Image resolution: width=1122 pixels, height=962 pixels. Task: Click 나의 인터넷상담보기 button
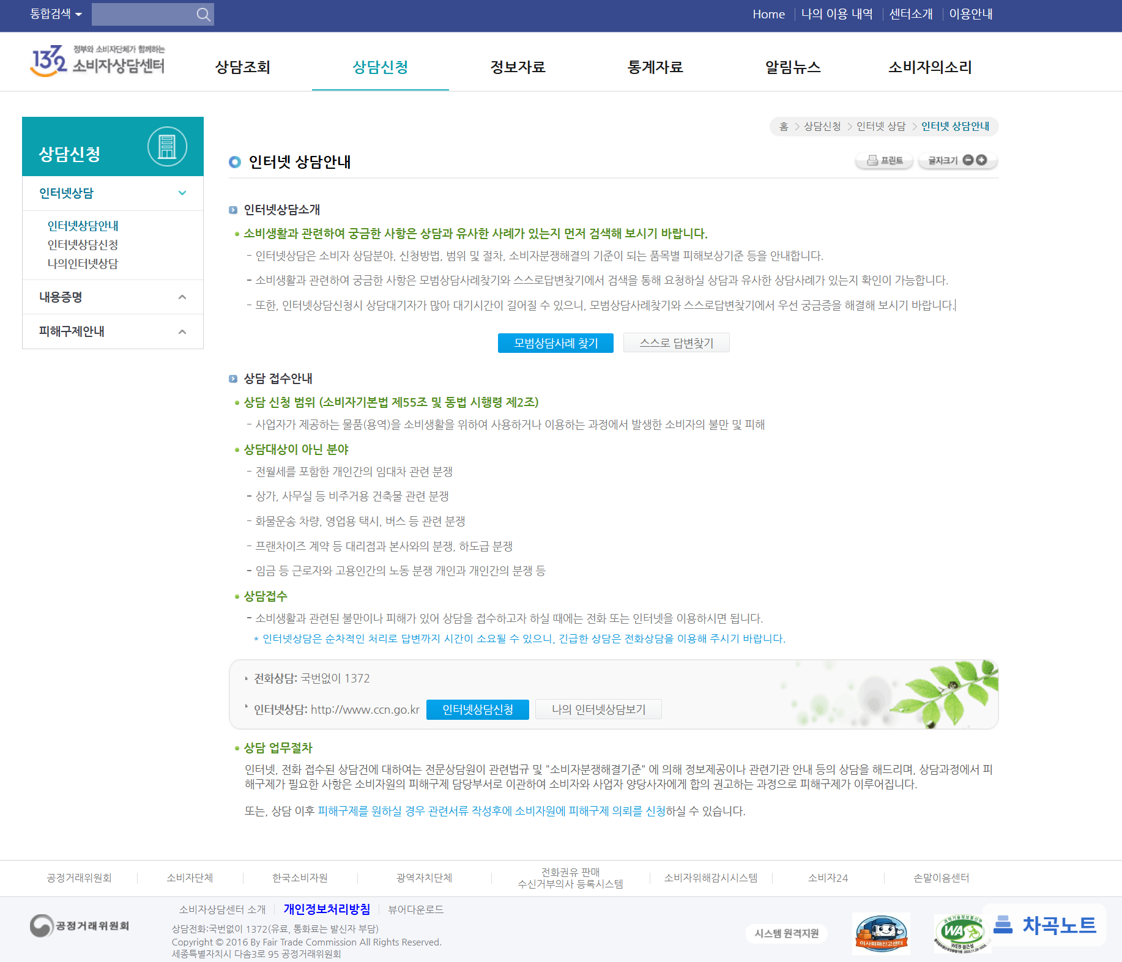click(598, 709)
